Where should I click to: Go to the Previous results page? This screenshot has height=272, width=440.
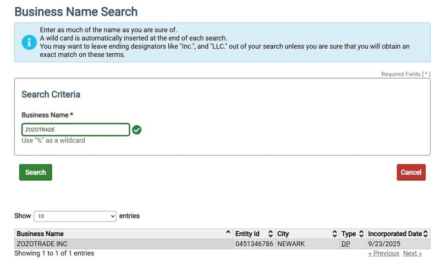tap(384, 253)
